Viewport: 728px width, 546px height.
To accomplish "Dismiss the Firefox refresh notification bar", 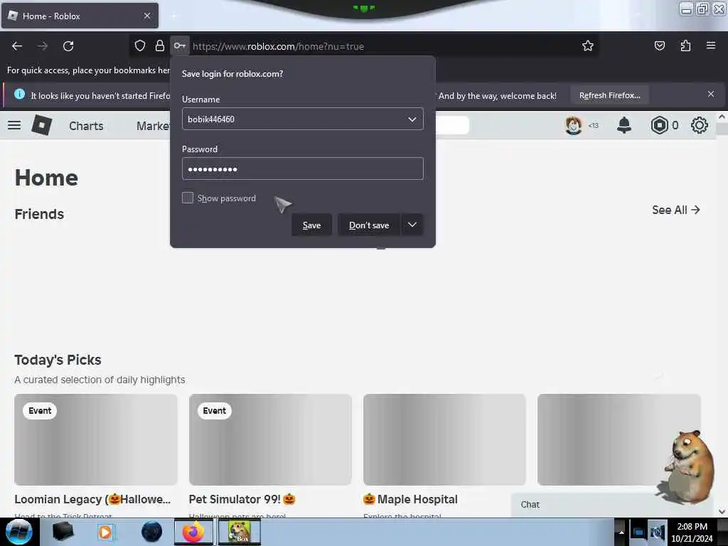I will coord(711,94).
